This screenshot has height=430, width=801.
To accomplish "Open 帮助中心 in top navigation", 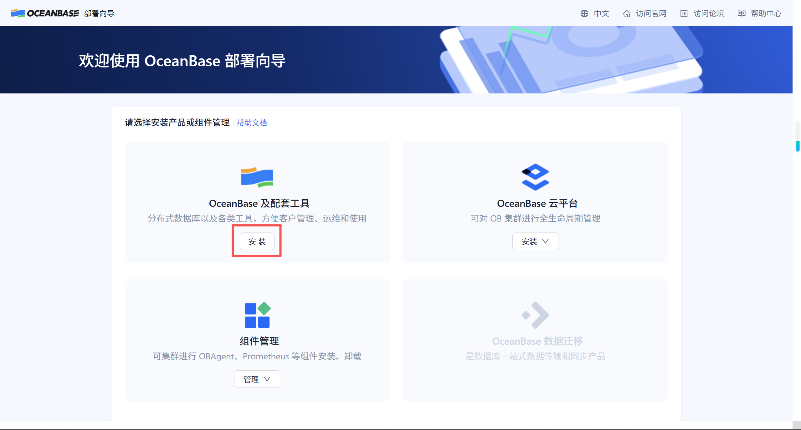I will click(x=766, y=13).
